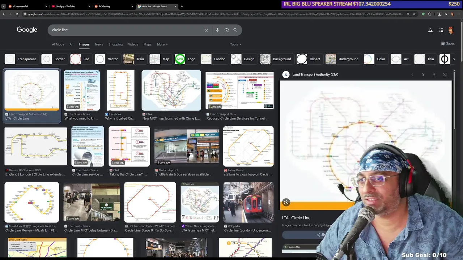Filter images by the Border chip
Viewport: 463px width, 260px height.
pyautogui.click(x=54, y=59)
